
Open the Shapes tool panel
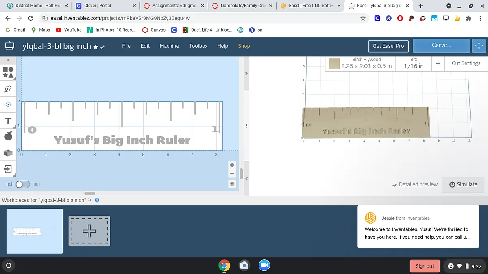tap(8, 72)
